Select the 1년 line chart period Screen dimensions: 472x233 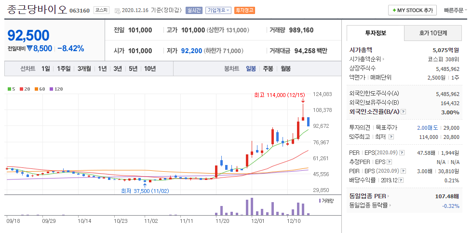tap(102, 69)
